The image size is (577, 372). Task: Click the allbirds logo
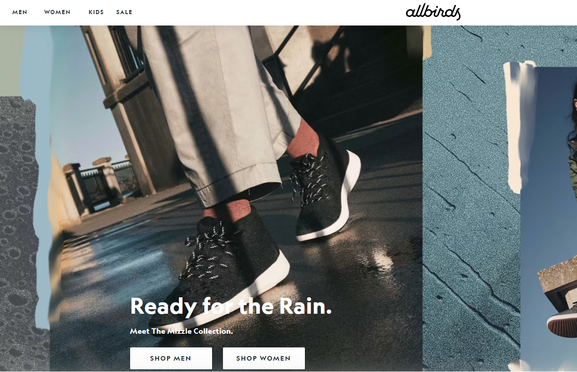tap(433, 12)
